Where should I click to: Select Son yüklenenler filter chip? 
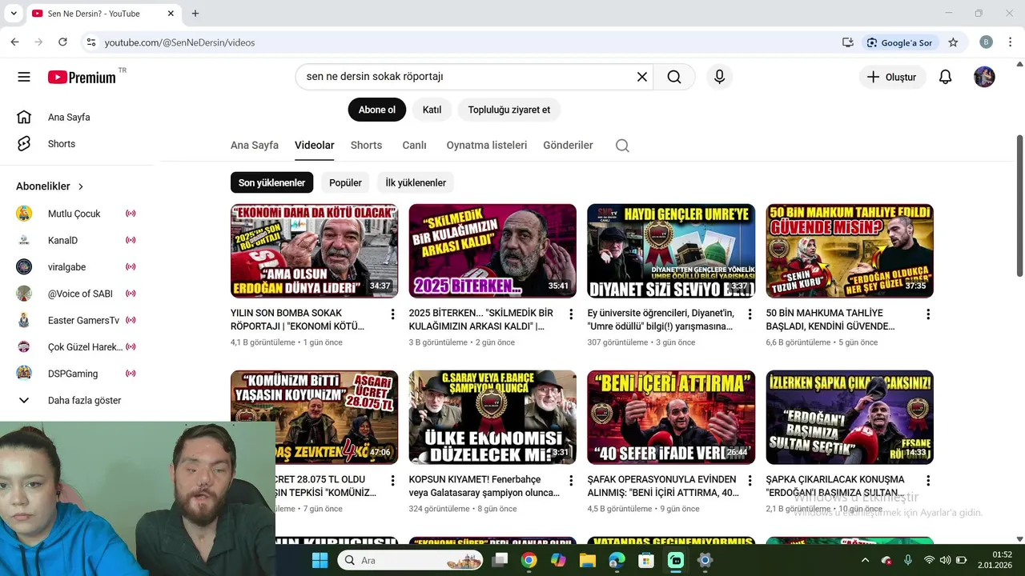pos(271,182)
